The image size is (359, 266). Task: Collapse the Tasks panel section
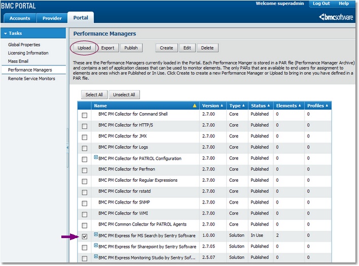coord(6,34)
